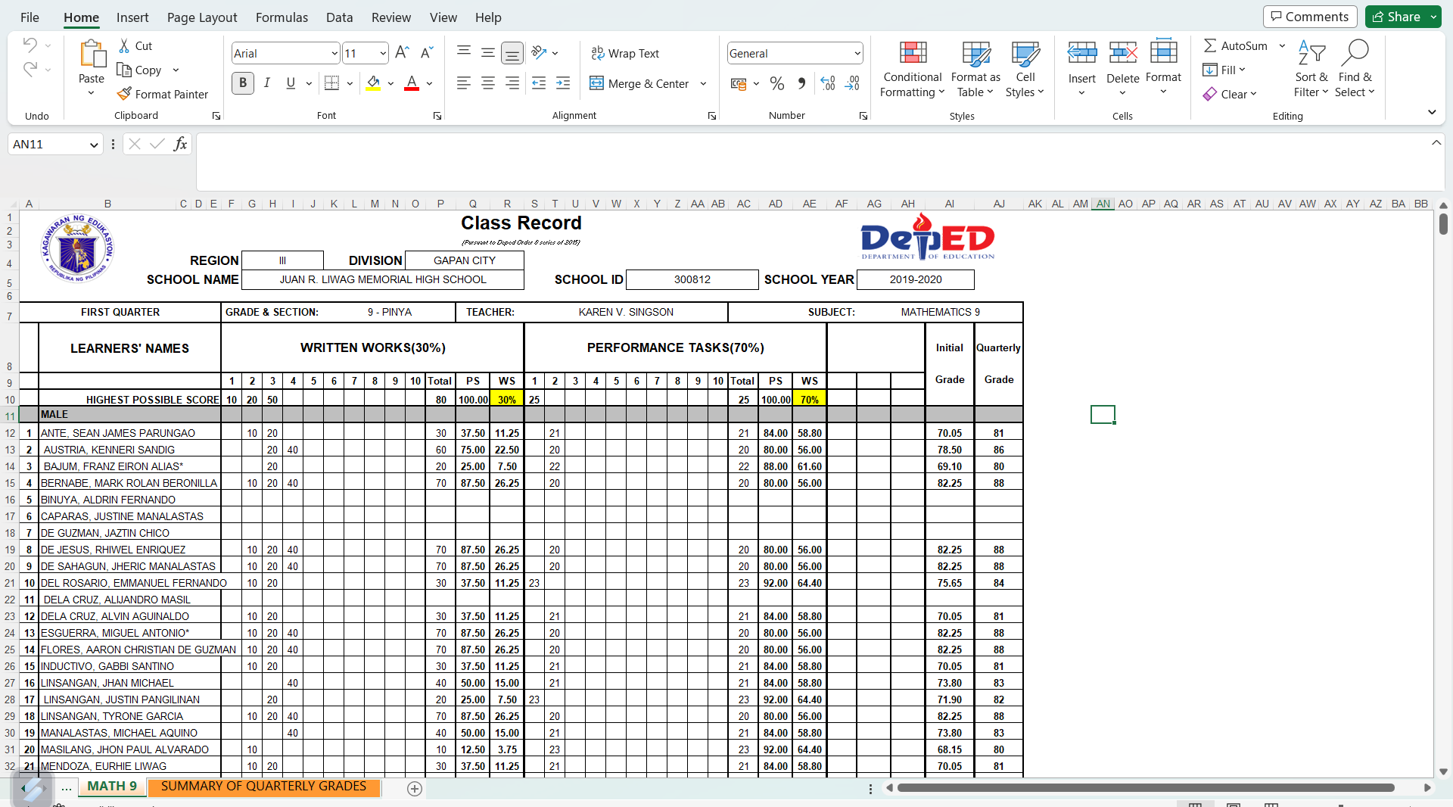The height and width of the screenshot is (807, 1453).
Task: Toggle Merge & Center on selection
Action: click(639, 83)
